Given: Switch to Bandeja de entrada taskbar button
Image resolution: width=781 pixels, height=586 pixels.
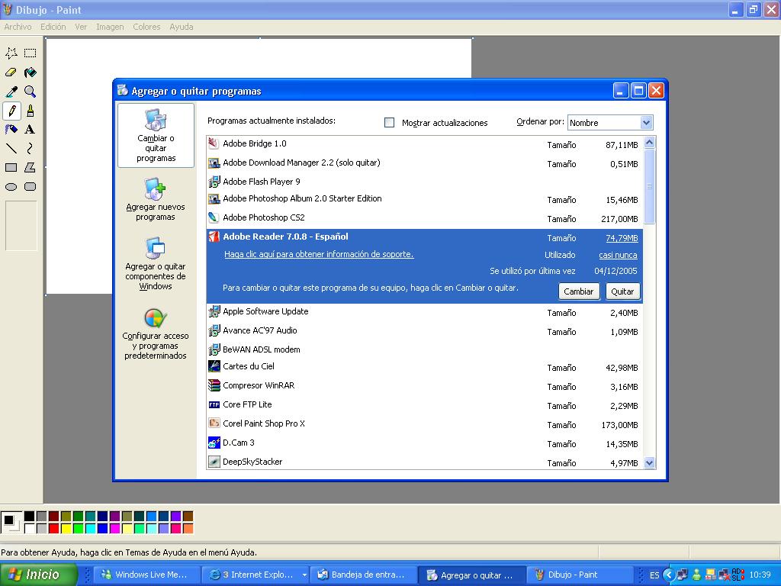Looking at the screenshot, I should [x=364, y=575].
